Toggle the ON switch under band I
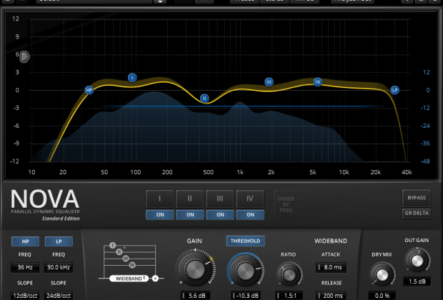The width and height of the screenshot is (443, 300). click(x=160, y=215)
